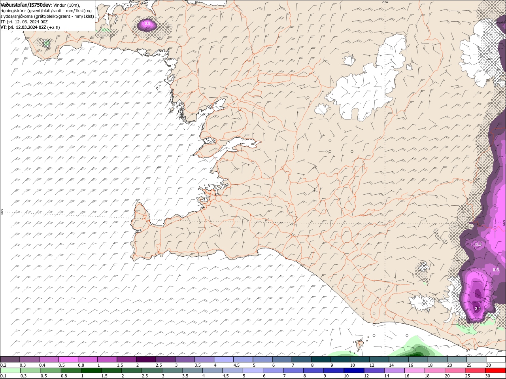
Task: Select upper legend swatch between 0.3 and 0.4
Action: click(30, 359)
